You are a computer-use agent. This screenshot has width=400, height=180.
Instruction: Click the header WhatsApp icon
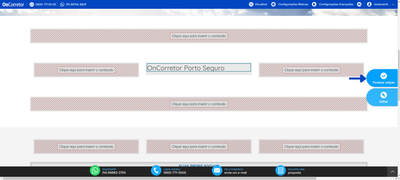[x=62, y=4]
